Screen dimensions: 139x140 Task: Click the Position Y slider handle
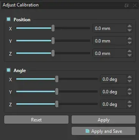(53, 41)
